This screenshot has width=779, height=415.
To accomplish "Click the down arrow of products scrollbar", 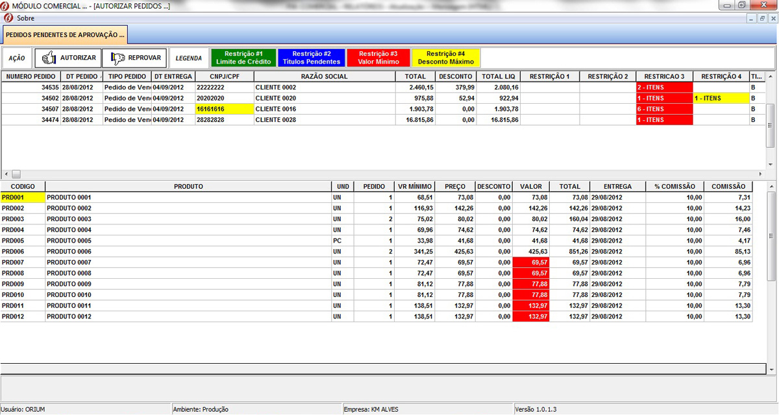I will (771, 368).
